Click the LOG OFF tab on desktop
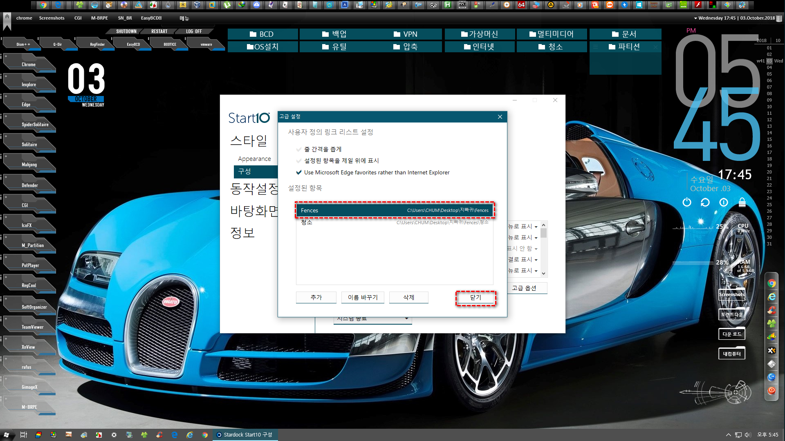Image resolution: width=785 pixels, height=441 pixels. [x=194, y=31]
